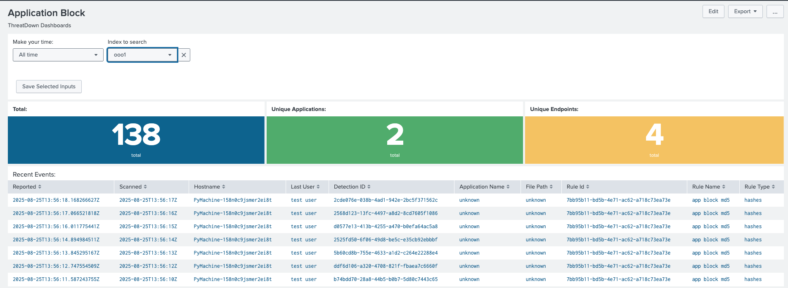Sort by File Path arrows icon
This screenshot has width=788, height=288.
pyautogui.click(x=551, y=187)
